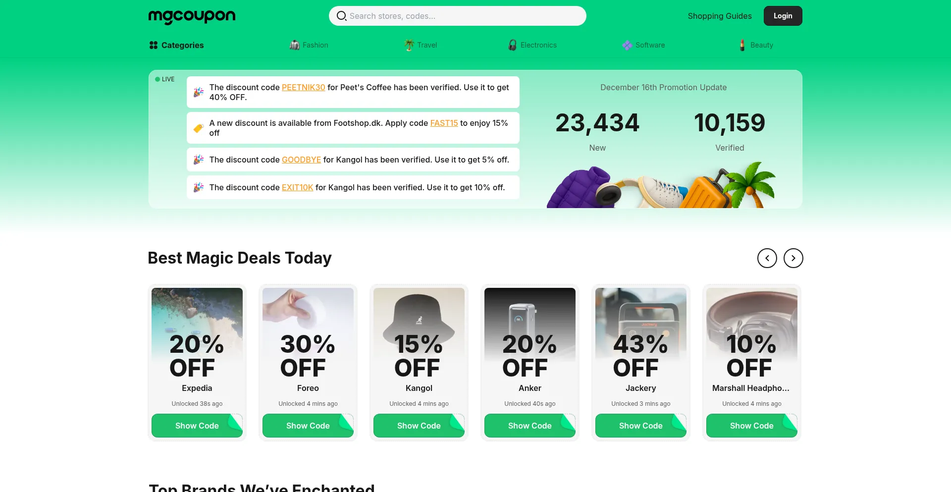The width and height of the screenshot is (951, 492).
Task: Open the Software category icon
Action: click(627, 45)
